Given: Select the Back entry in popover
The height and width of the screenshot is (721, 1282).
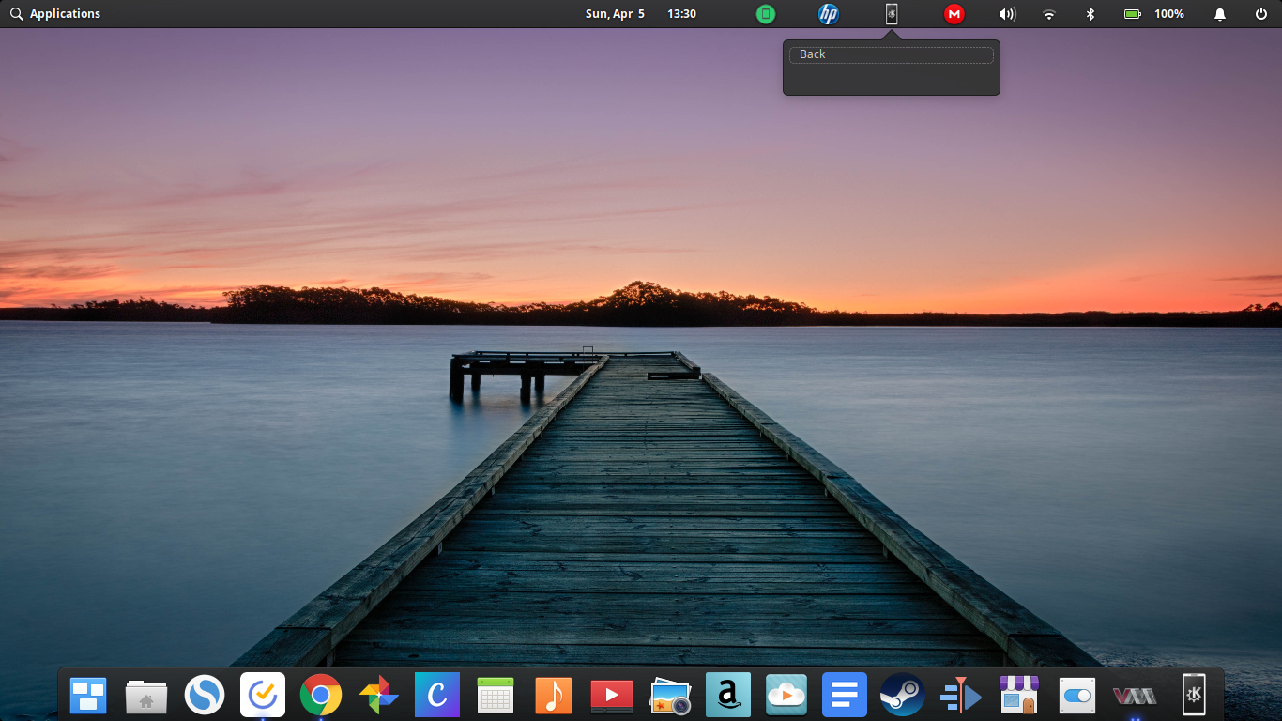Looking at the screenshot, I should 892,54.
